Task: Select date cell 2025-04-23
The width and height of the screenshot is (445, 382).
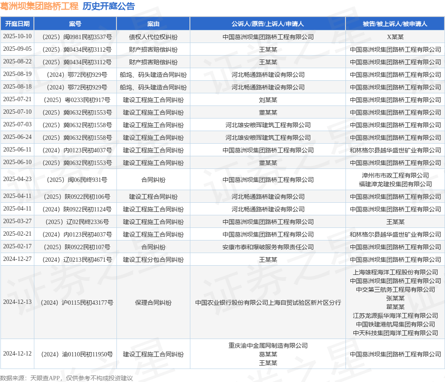Action: click(x=17, y=179)
